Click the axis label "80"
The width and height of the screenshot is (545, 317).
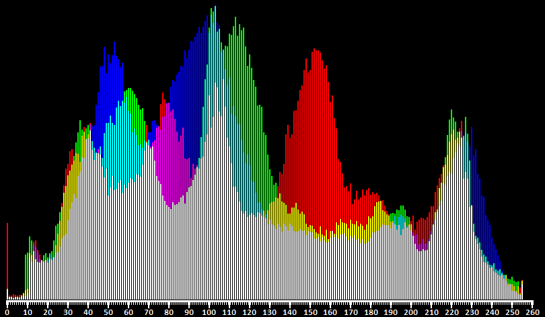(x=169, y=312)
